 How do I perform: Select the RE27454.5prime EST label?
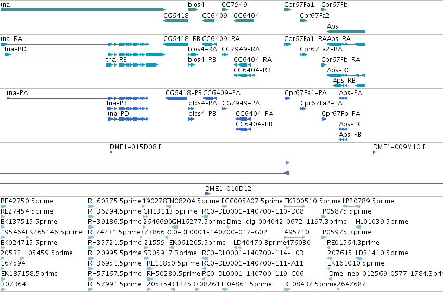tap(27, 211)
